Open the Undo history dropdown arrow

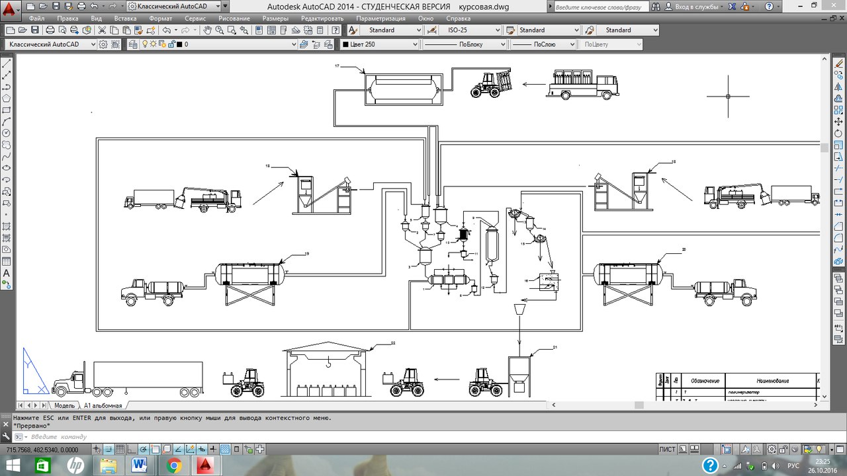coord(175,30)
